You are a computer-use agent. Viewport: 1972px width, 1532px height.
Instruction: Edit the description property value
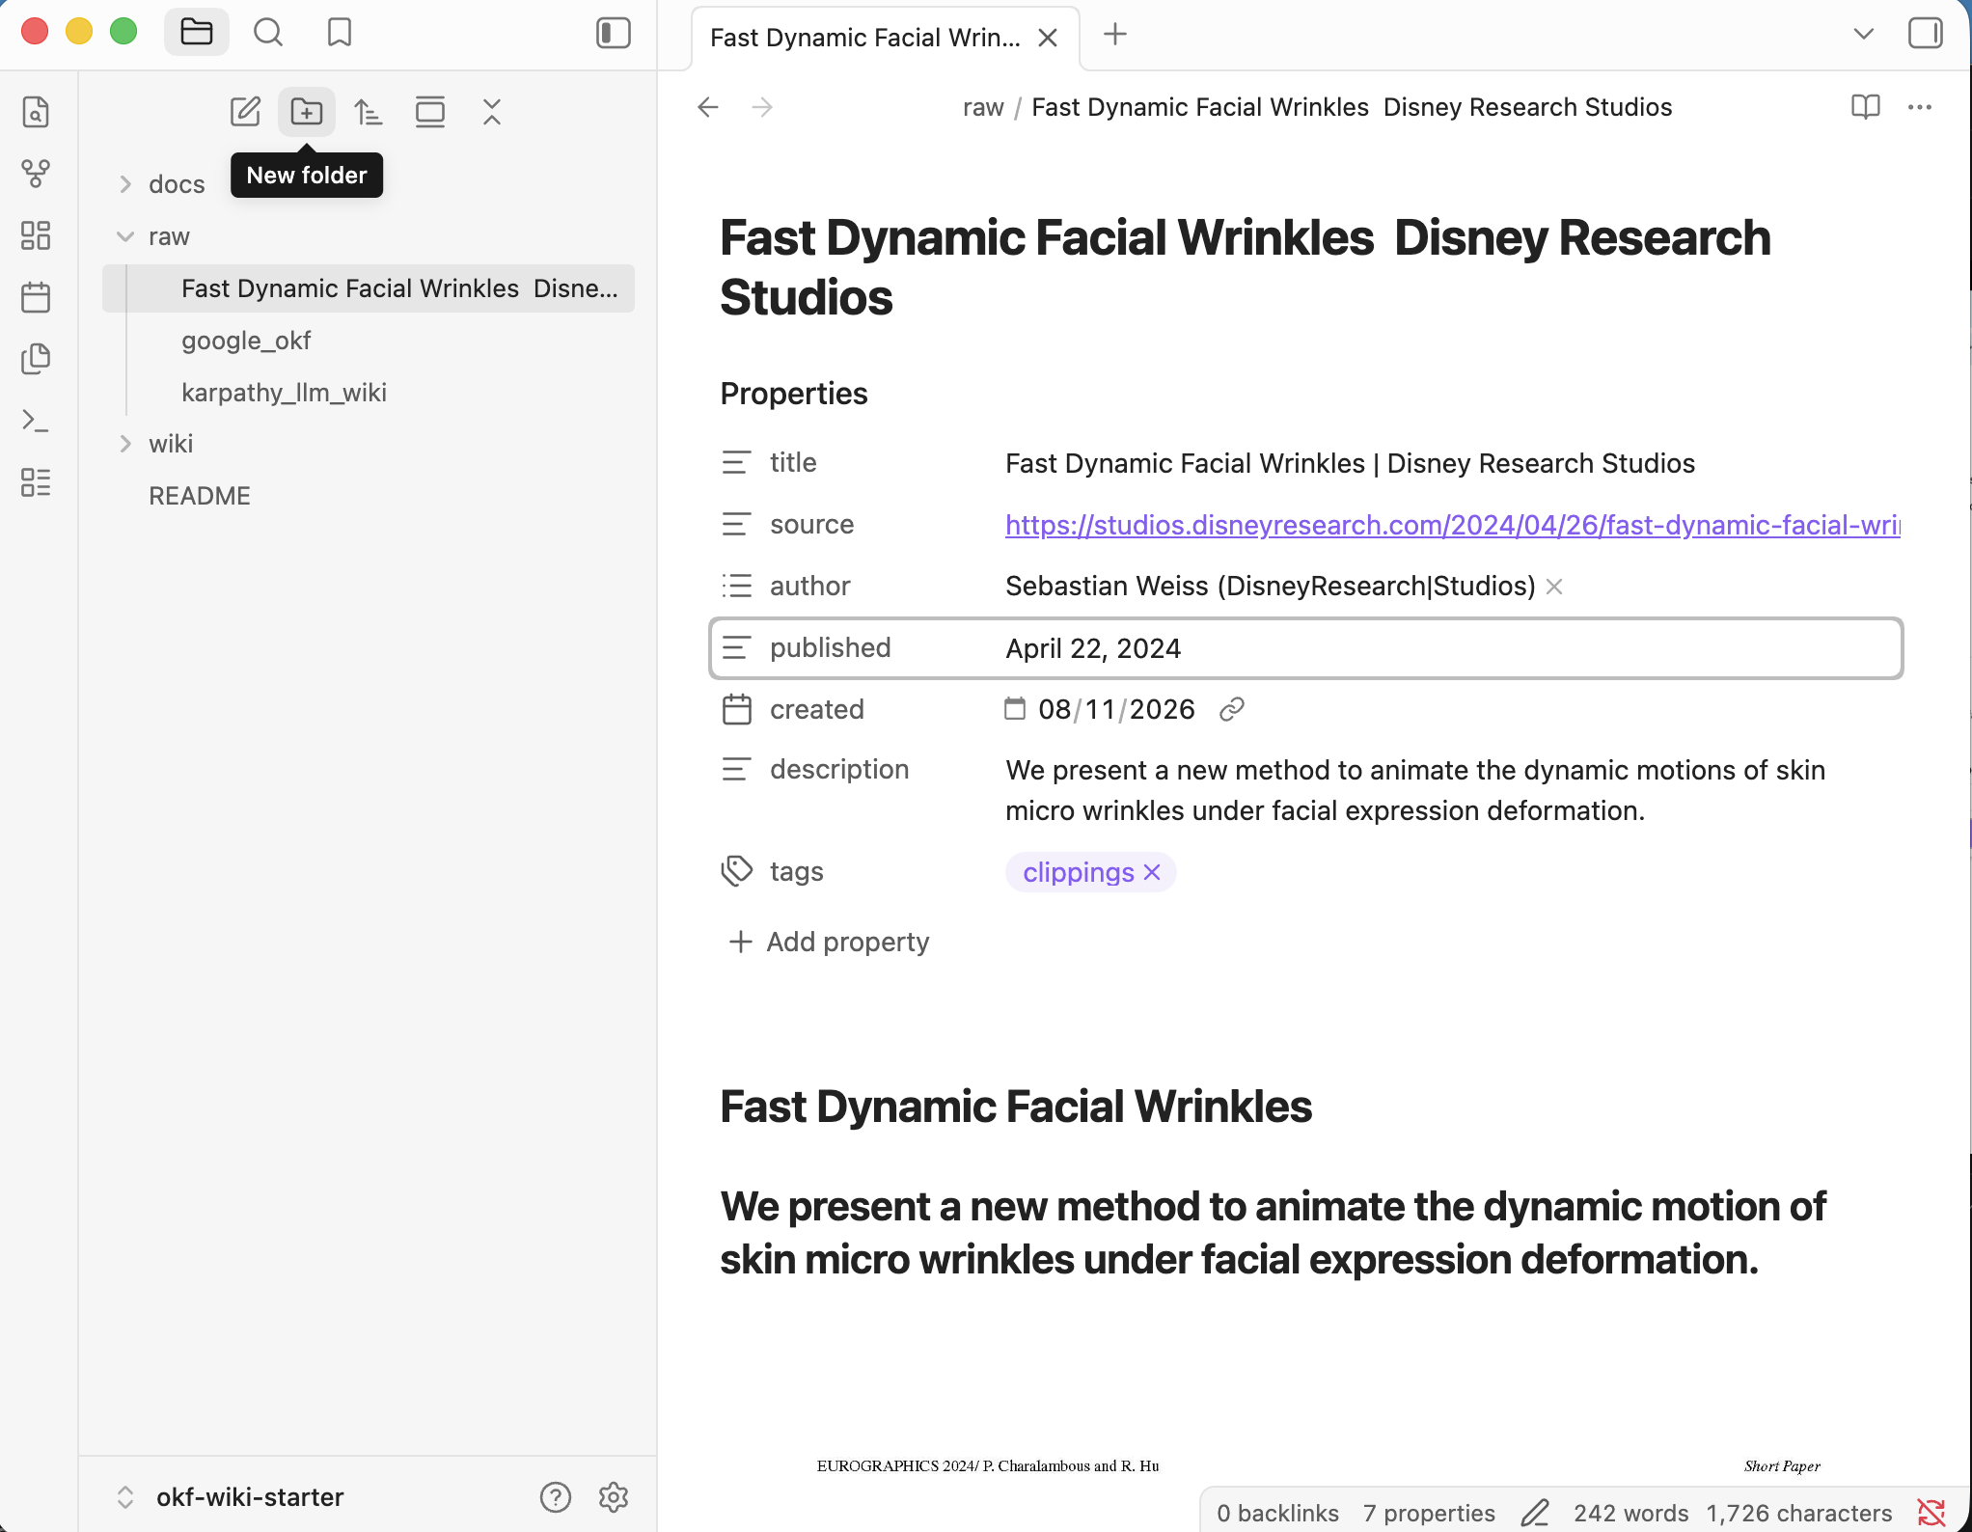point(1415,790)
